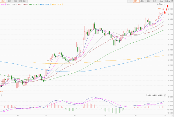This screenshot has width=174, height=117.
Task: Expand the 更多周期 periods dropdown
Action: (23, 1)
